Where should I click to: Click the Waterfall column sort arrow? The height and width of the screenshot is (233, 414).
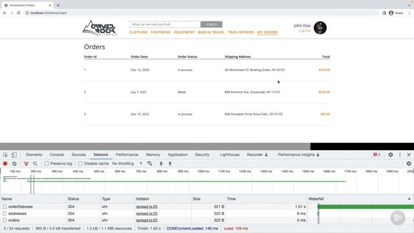point(409,199)
